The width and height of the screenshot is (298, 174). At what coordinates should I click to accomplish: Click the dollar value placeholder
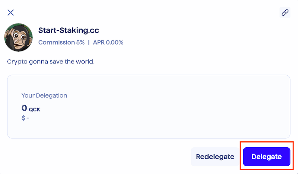[25, 118]
